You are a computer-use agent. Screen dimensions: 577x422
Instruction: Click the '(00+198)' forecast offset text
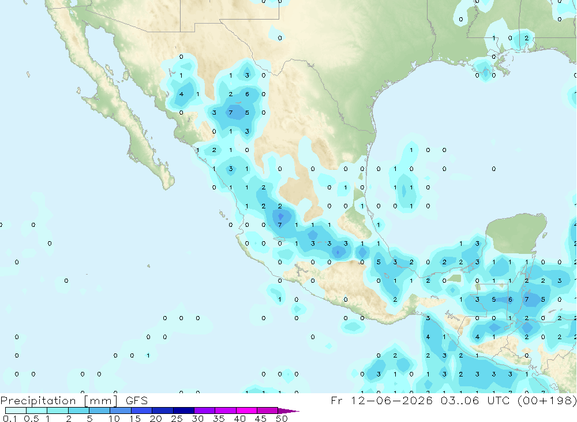(547, 401)
